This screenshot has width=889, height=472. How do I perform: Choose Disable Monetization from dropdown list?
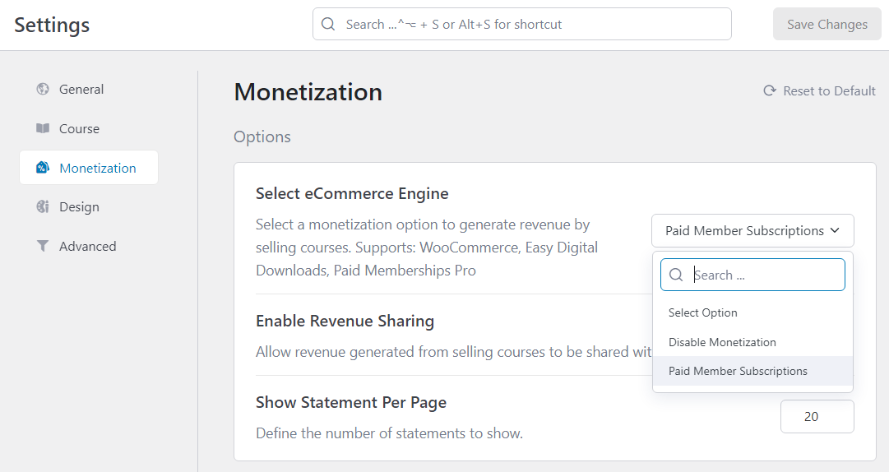click(752, 342)
